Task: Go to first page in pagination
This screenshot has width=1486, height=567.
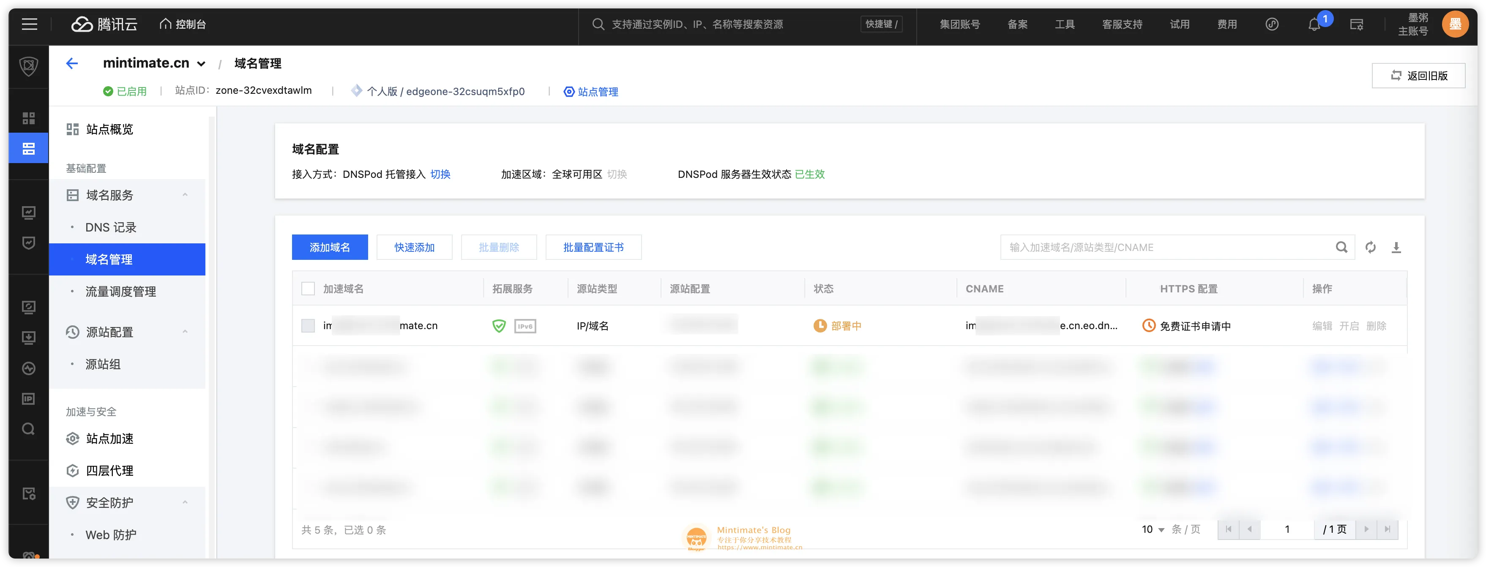Action: (x=1228, y=529)
